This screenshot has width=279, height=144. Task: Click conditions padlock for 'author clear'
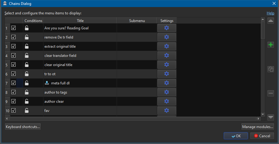pos(27,102)
